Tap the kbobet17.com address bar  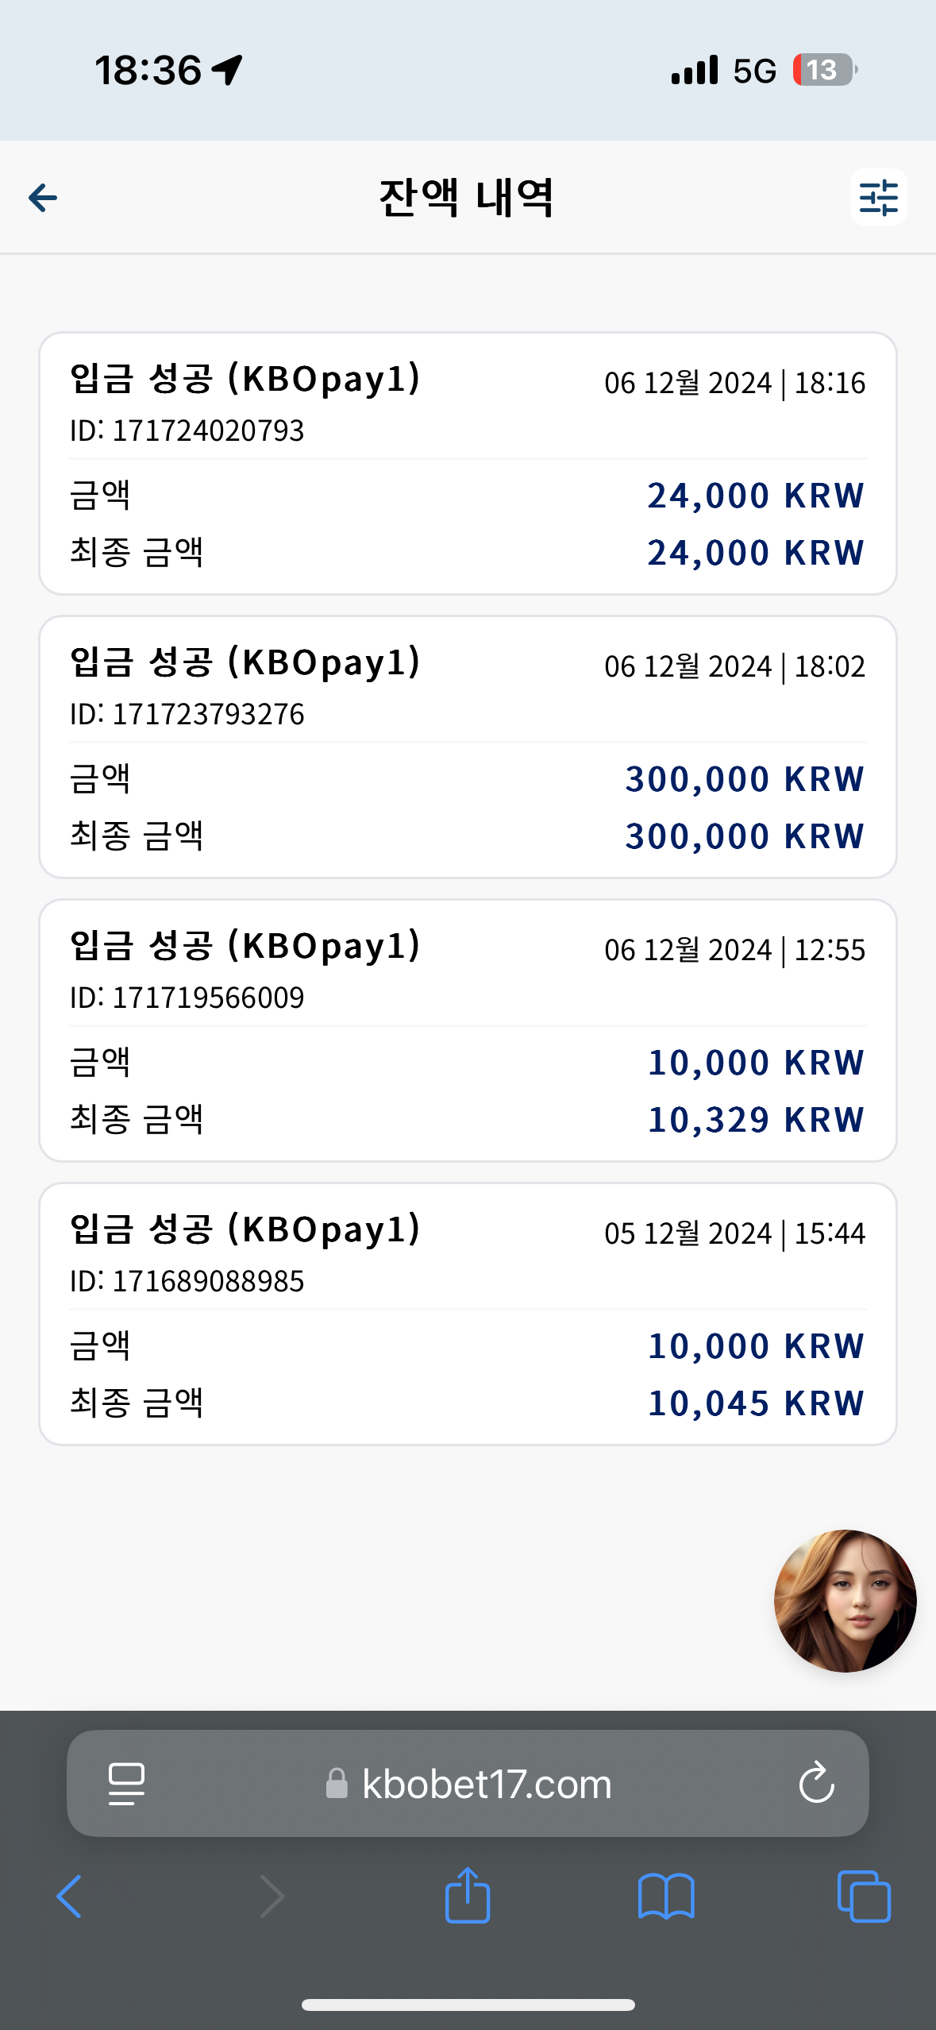click(x=468, y=1784)
